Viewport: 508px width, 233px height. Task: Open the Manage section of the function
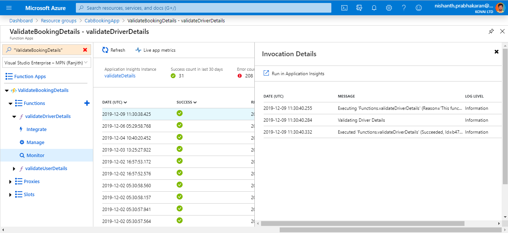(x=35, y=143)
